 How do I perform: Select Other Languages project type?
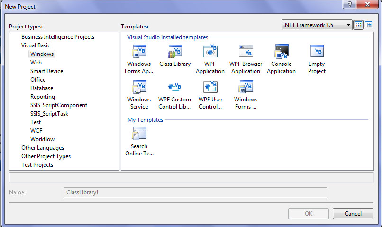(x=43, y=148)
